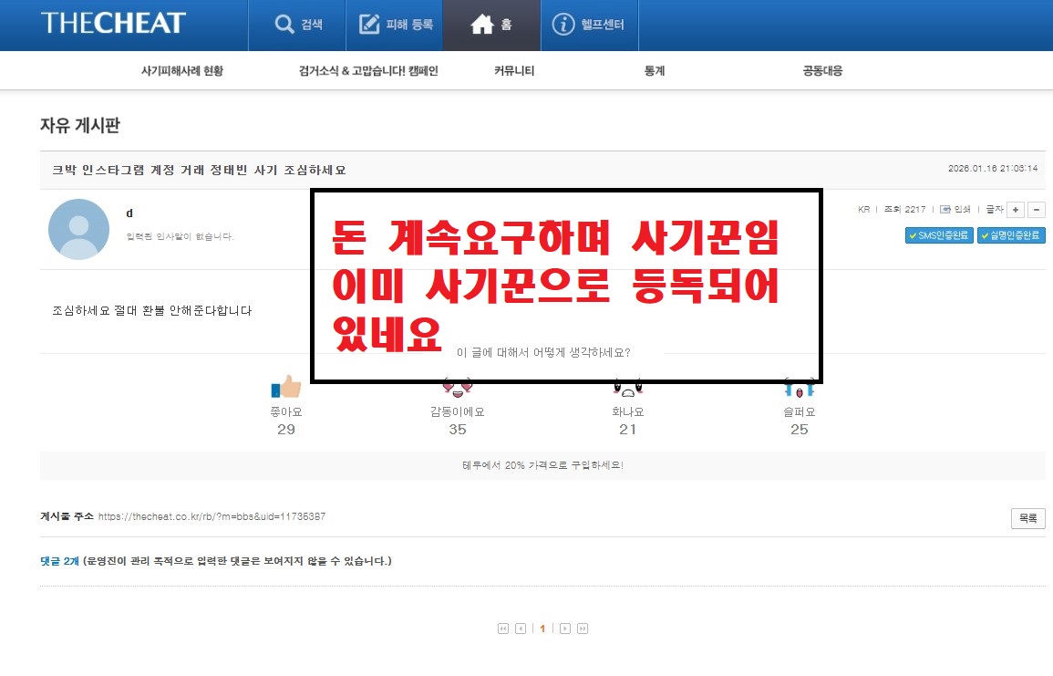Go to the previous comments page arrow
Image resolution: width=1053 pixels, height=676 pixels.
[521, 629]
